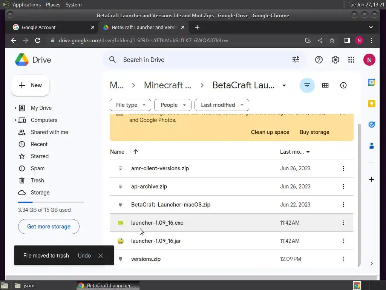The image size is (386, 290).
Task: Change the Last mo... column sort field
Action: point(295,152)
